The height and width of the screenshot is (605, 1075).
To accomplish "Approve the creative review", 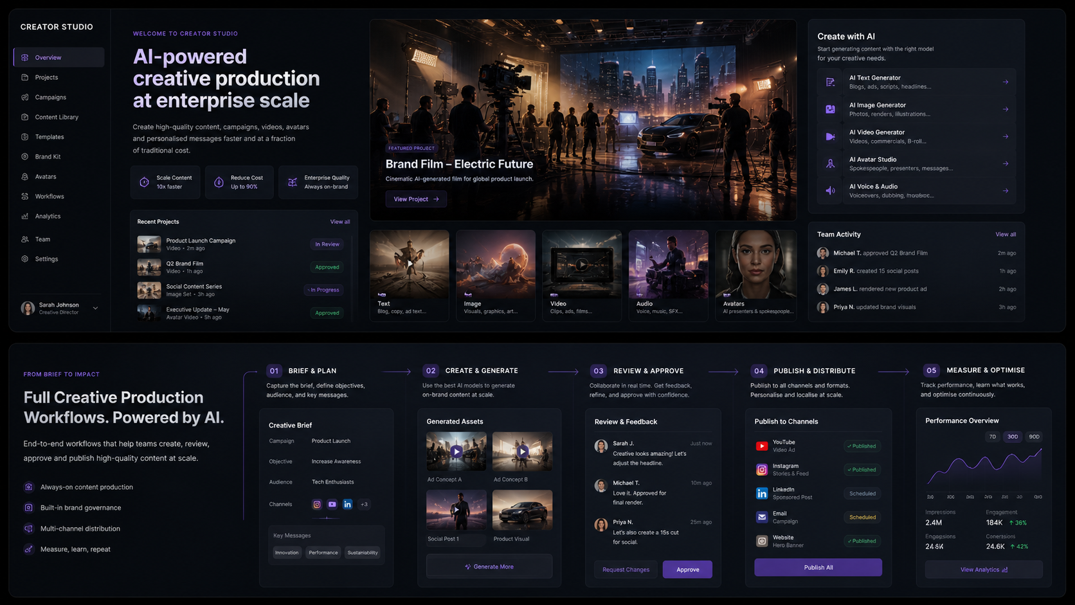I will [687, 570].
